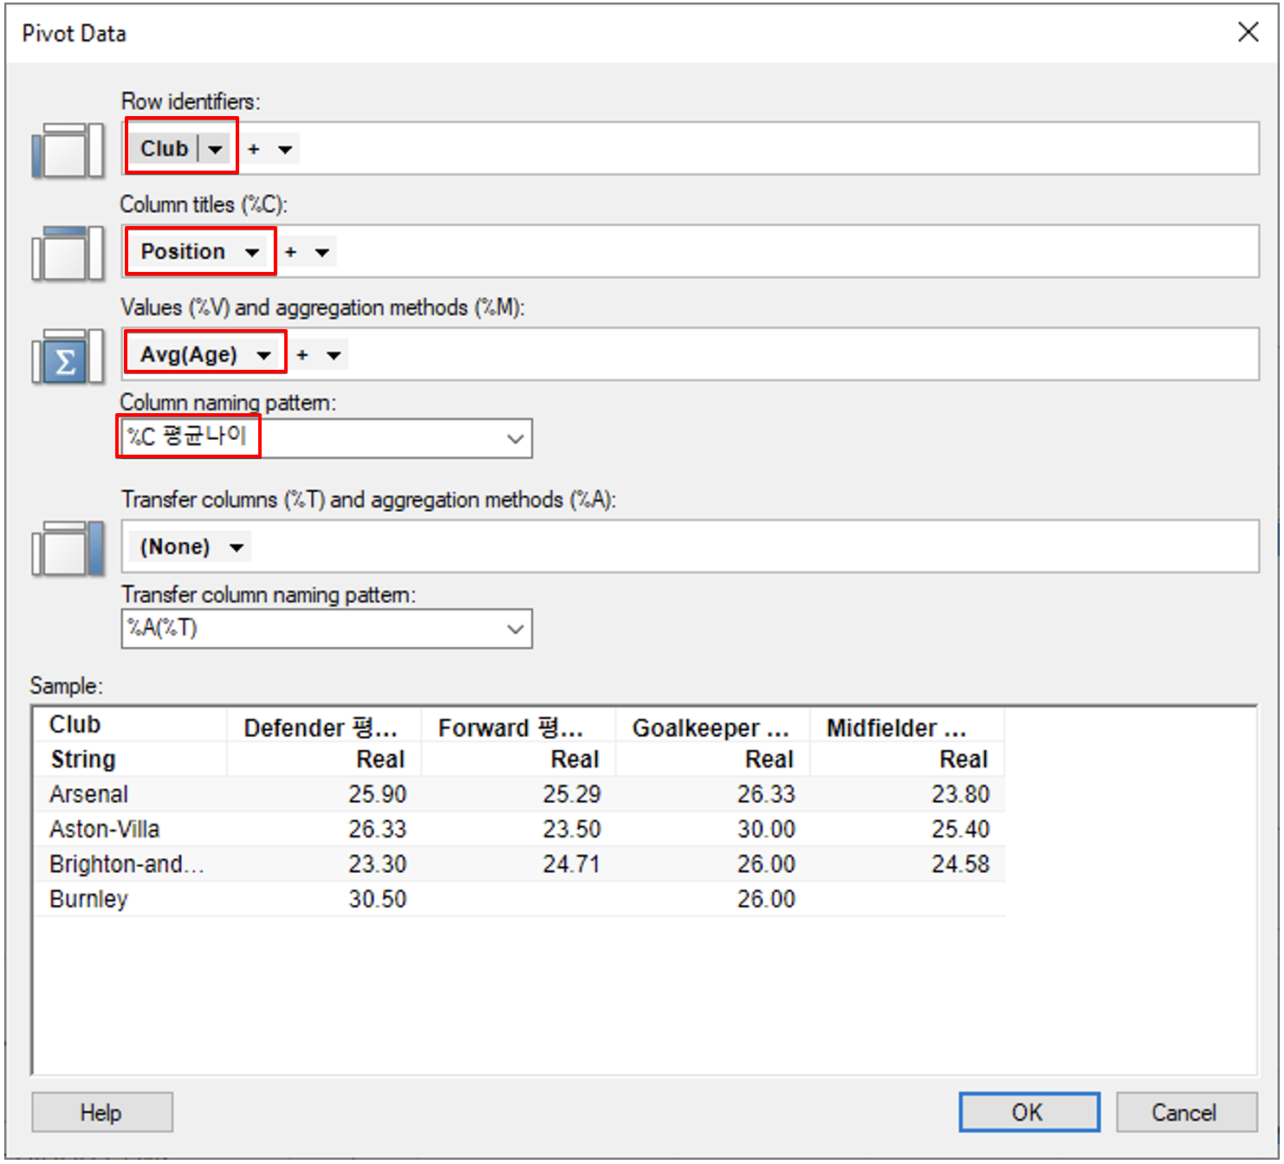Click the Column titles icon

tap(68, 253)
